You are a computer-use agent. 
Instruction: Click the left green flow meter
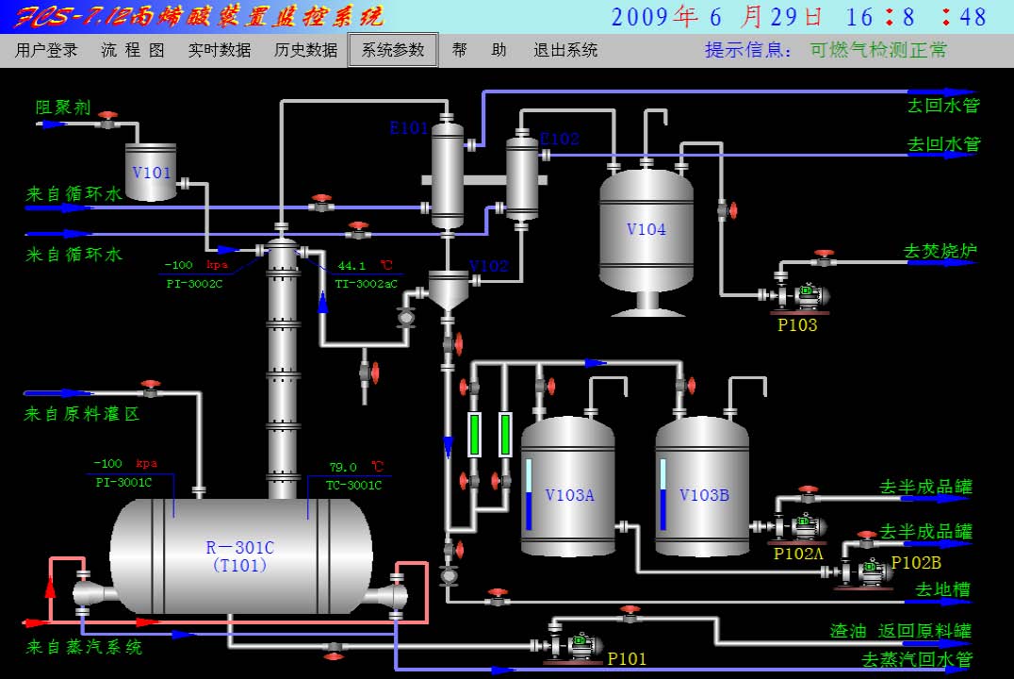click(x=475, y=435)
